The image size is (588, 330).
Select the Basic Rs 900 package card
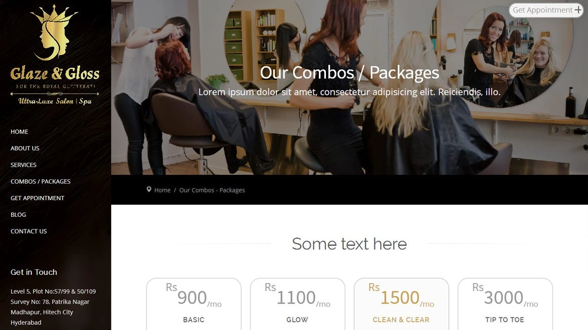click(x=193, y=304)
